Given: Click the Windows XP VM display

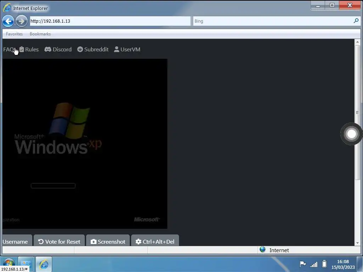Looking at the screenshot, I should click(x=85, y=144).
